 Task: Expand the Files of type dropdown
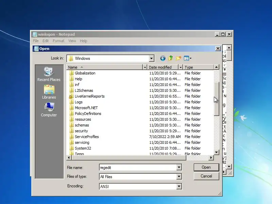179,177
